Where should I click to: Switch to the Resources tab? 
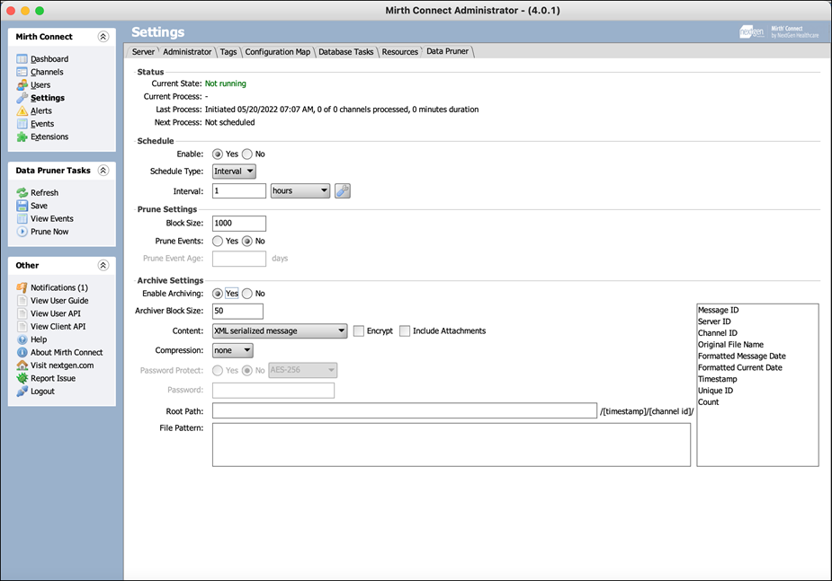click(400, 52)
